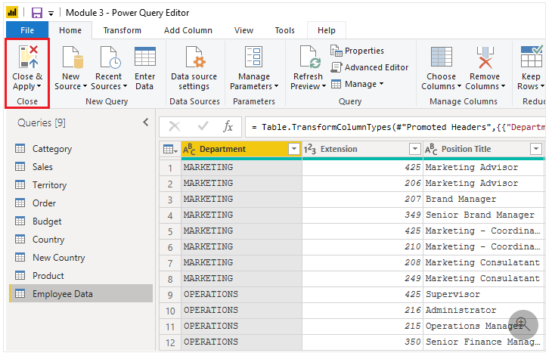Click the Save icon in title bar

[36, 13]
